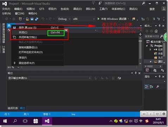Click the Solution Explorer horizontal scrollbar thumb

(150, 66)
